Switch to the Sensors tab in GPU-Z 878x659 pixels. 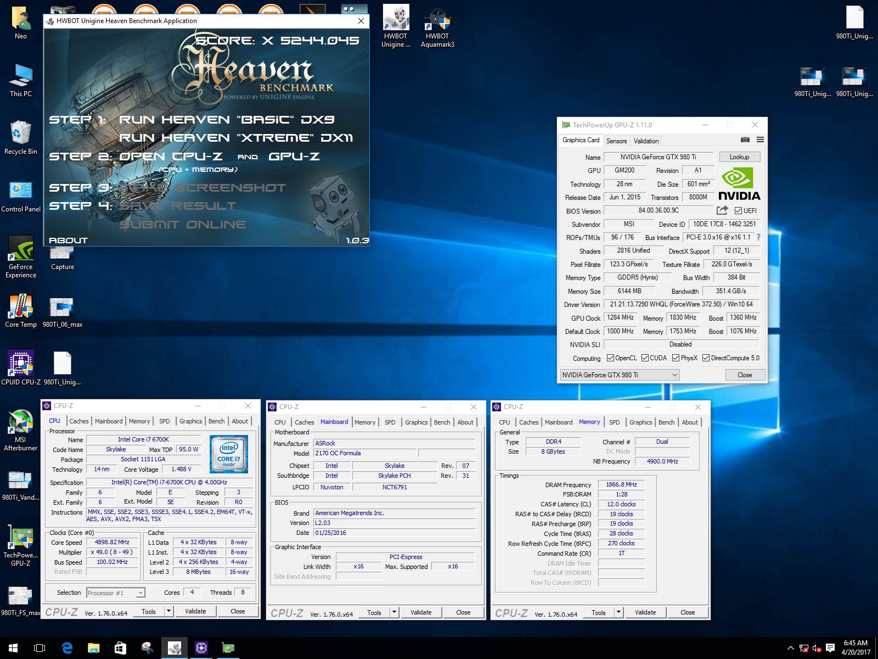[616, 141]
